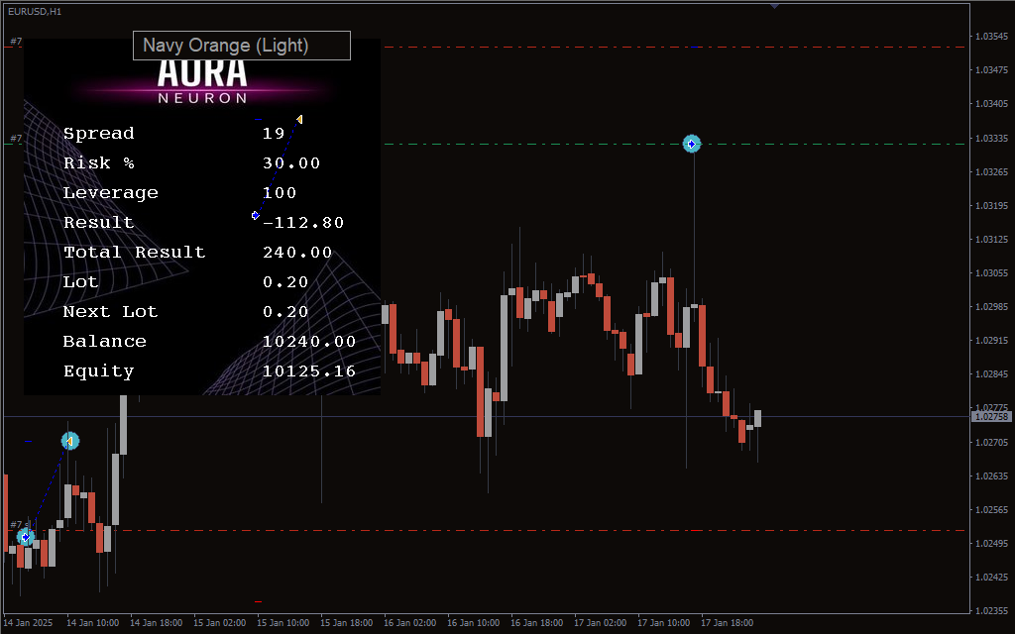The width and height of the screenshot is (1015, 634).
Task: Select the Risk % value 30.00
Action: click(291, 163)
